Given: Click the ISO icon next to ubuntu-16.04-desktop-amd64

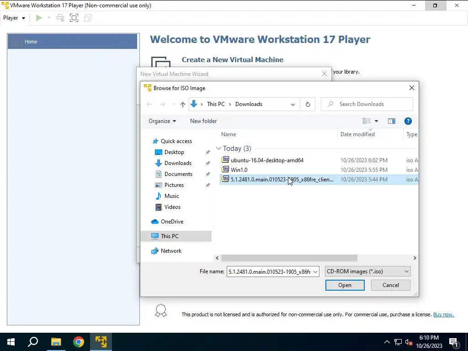Looking at the screenshot, I should pos(226,160).
